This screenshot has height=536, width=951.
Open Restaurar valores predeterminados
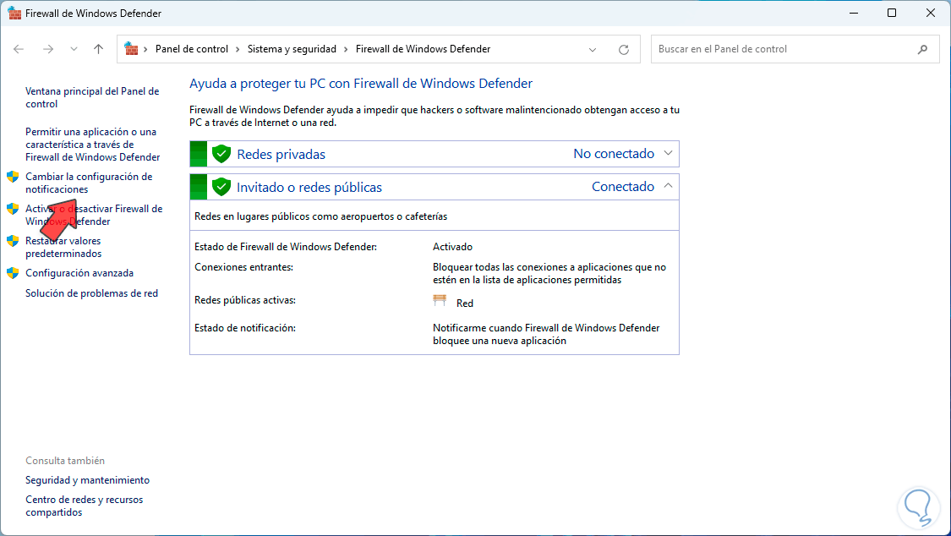pos(63,247)
